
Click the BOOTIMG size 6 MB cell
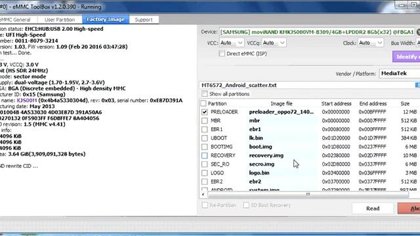[411, 147]
